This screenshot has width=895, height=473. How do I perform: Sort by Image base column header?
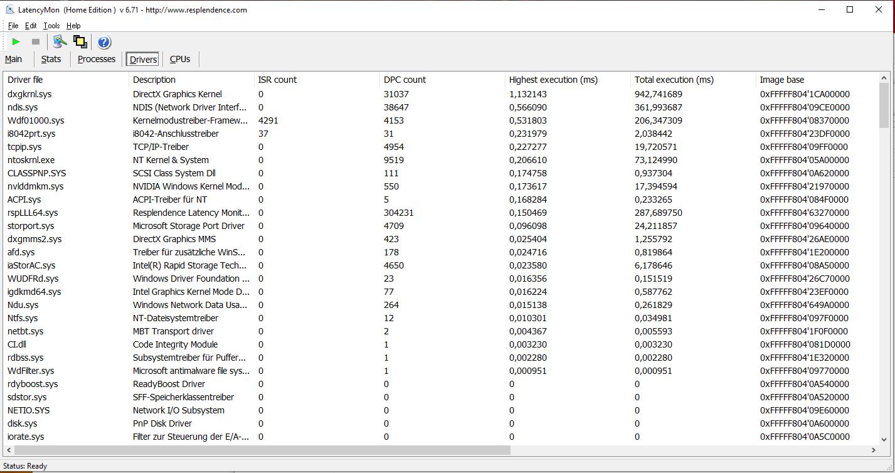817,80
